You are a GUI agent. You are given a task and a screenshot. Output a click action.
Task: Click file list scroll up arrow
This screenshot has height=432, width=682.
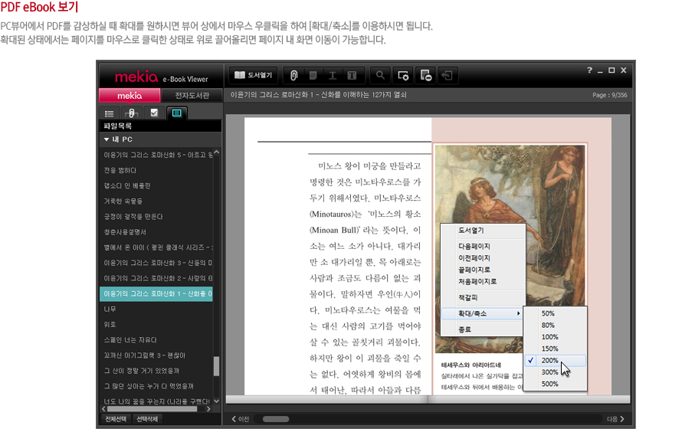pyautogui.click(x=217, y=152)
